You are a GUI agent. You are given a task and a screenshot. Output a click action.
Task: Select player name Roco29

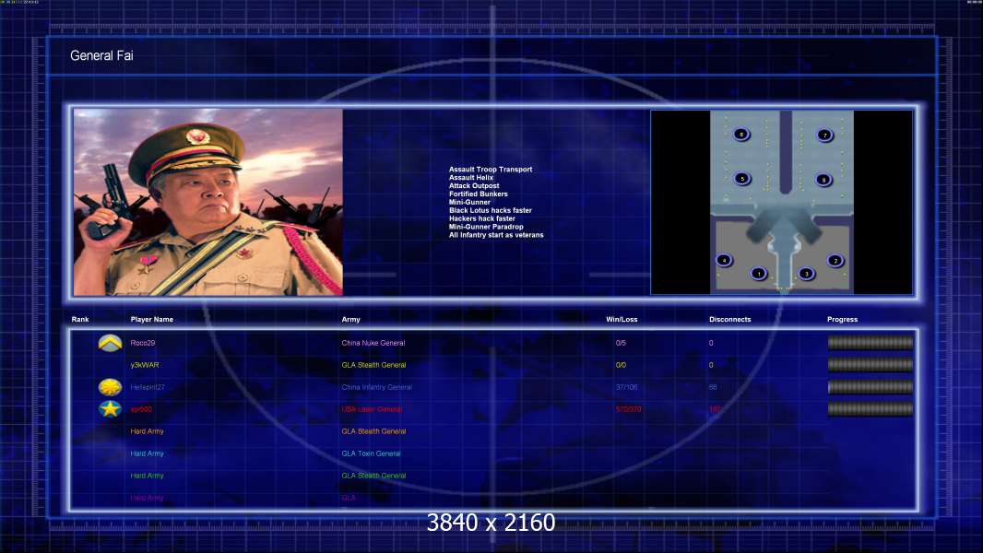pos(142,343)
